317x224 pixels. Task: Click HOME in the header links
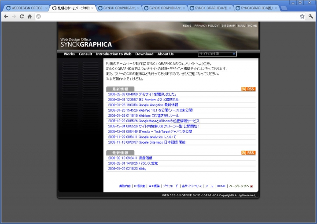[x=253, y=26]
